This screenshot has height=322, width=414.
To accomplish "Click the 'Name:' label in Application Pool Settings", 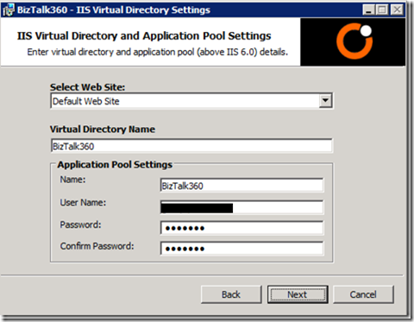I will (73, 180).
